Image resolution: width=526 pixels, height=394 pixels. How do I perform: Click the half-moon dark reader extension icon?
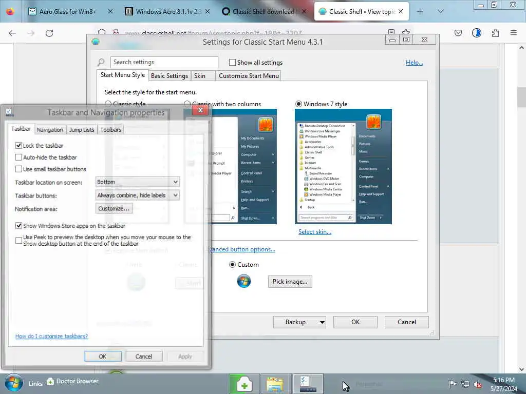pyautogui.click(x=476, y=33)
